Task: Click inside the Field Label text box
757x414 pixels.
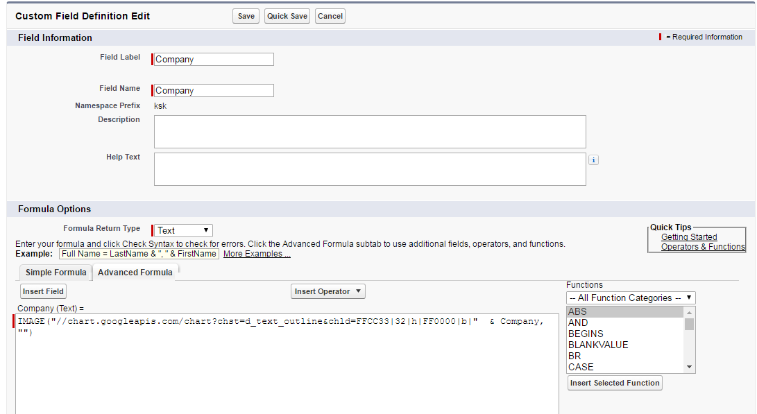Action: click(x=213, y=59)
